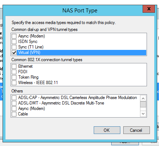
Task: Click the ADSL-CAP Carrierless Amplitude label
Action: point(78,98)
